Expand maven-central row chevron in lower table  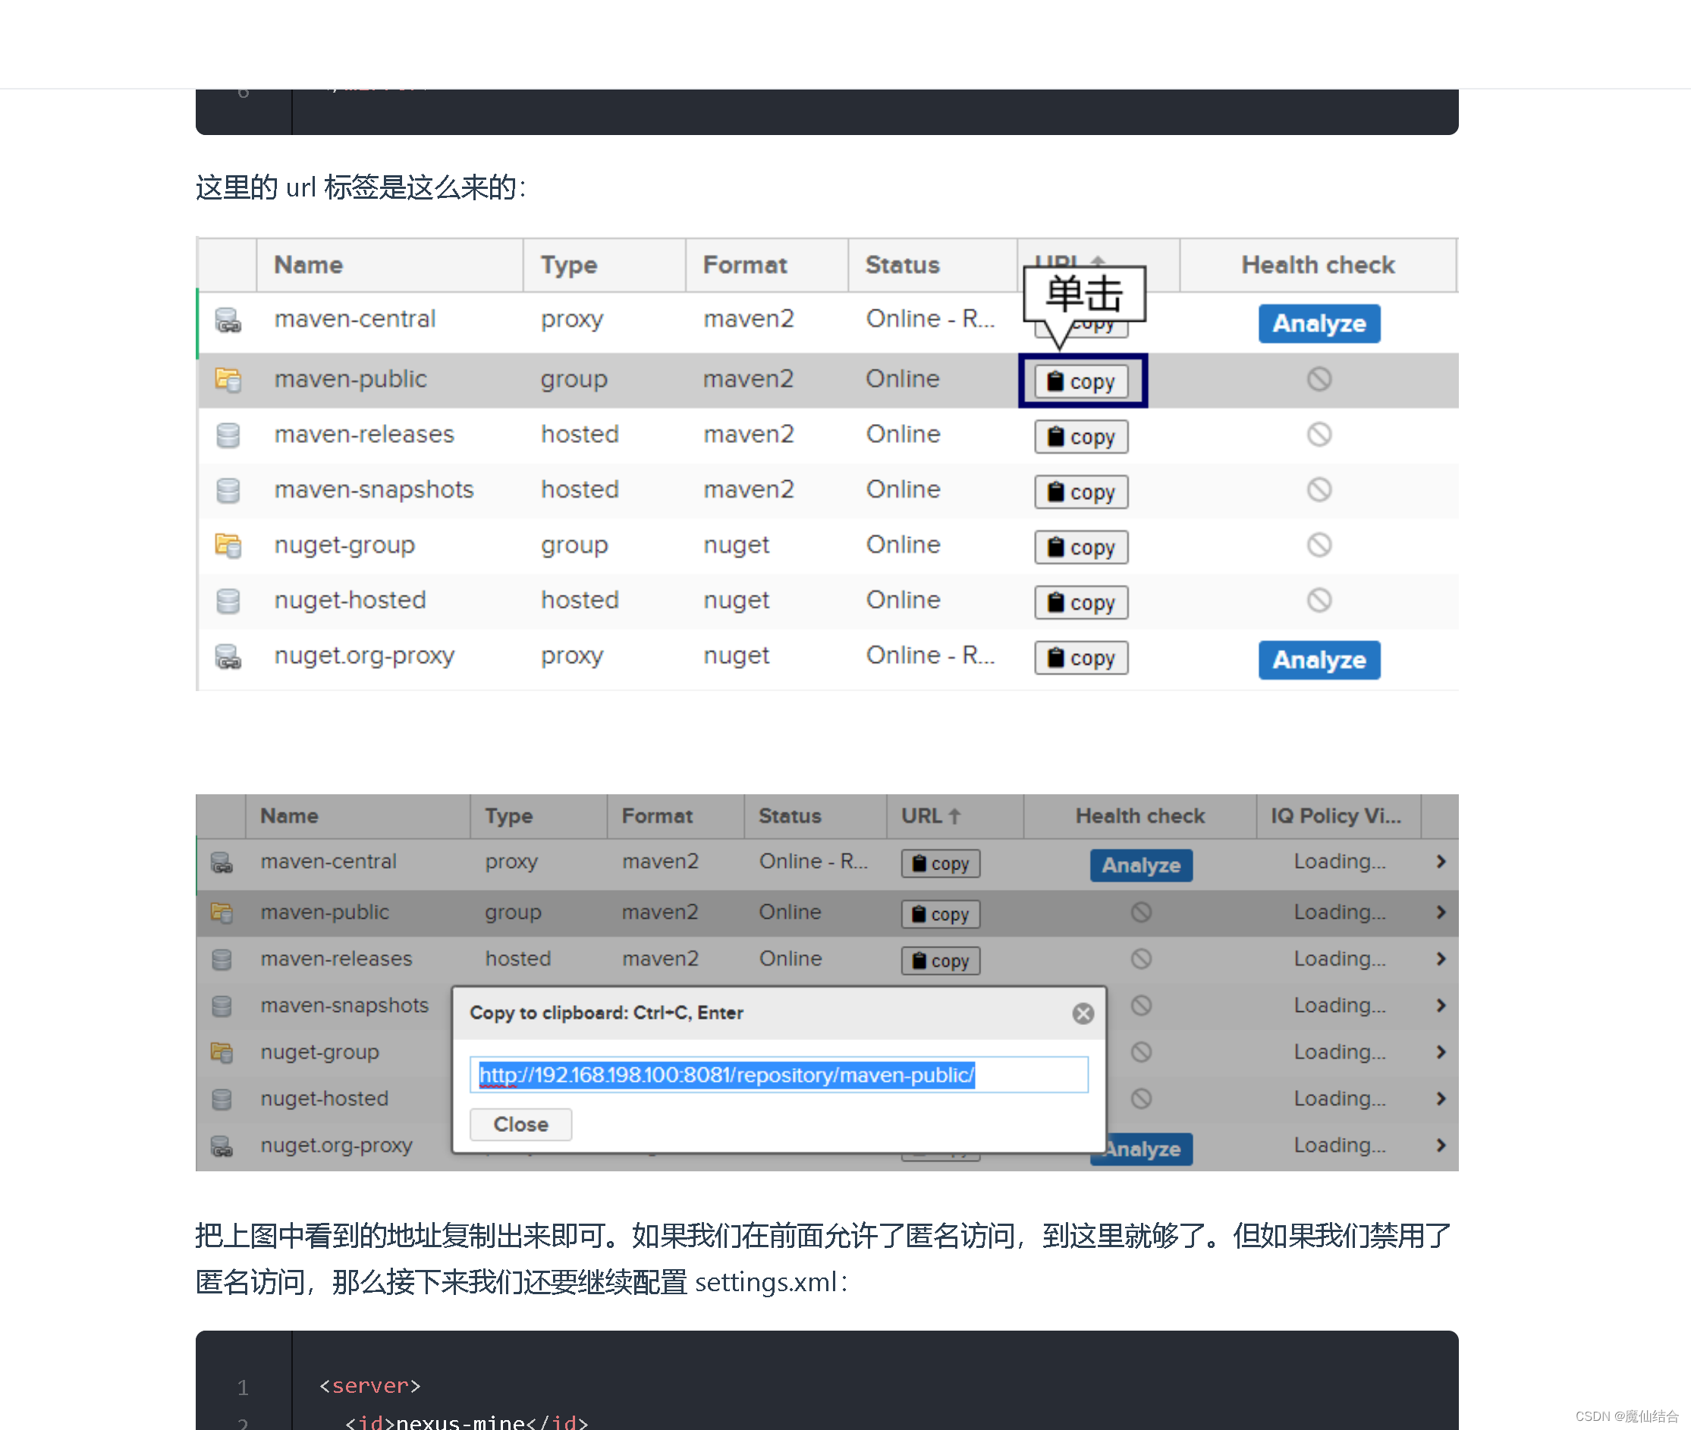(x=1441, y=862)
